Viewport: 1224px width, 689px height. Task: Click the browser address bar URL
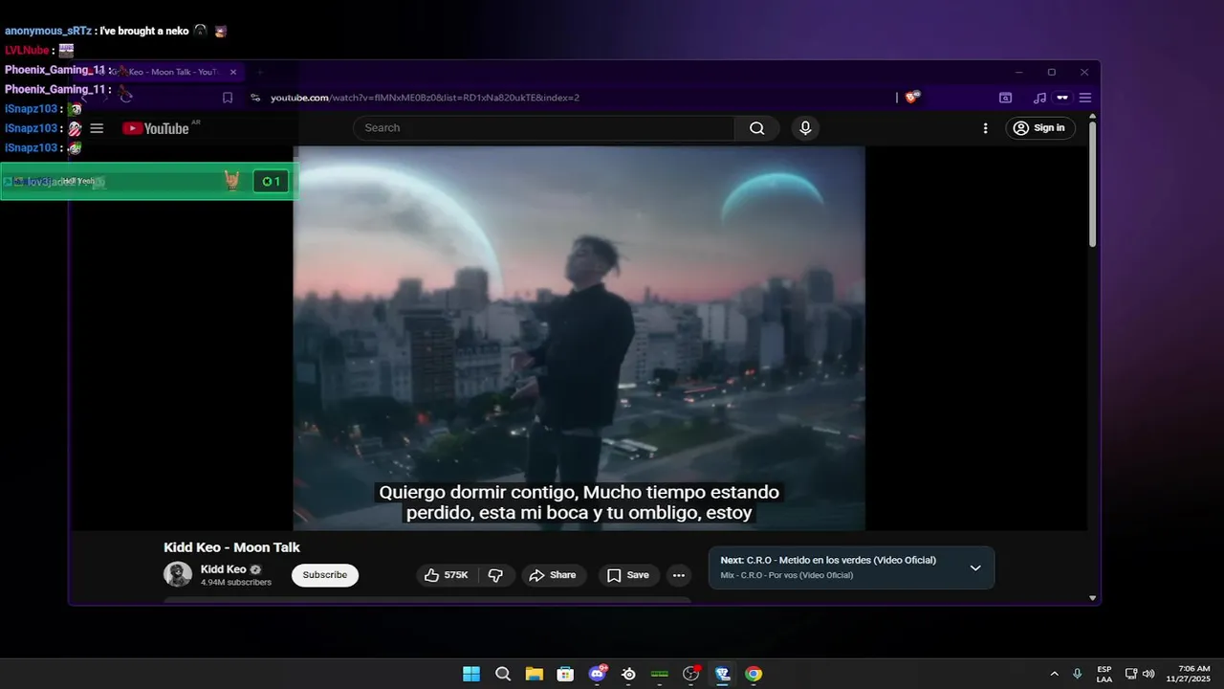425,98
